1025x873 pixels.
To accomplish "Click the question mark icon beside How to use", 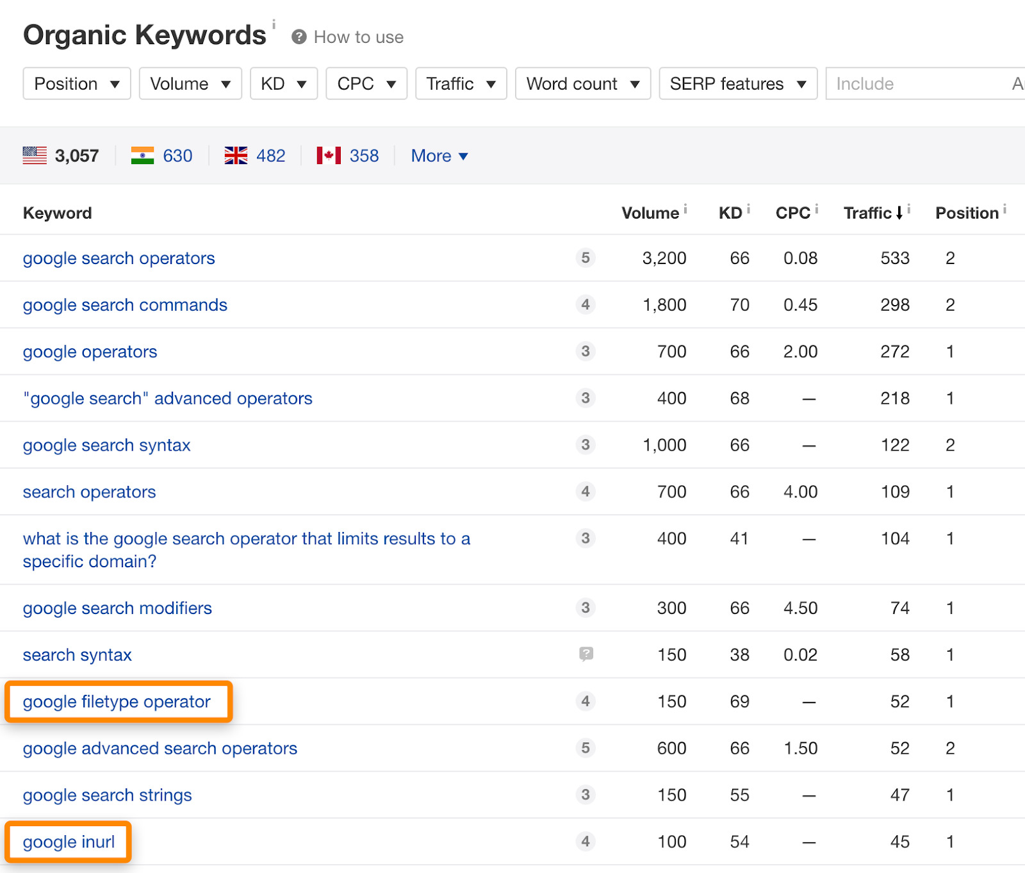I will (x=299, y=37).
